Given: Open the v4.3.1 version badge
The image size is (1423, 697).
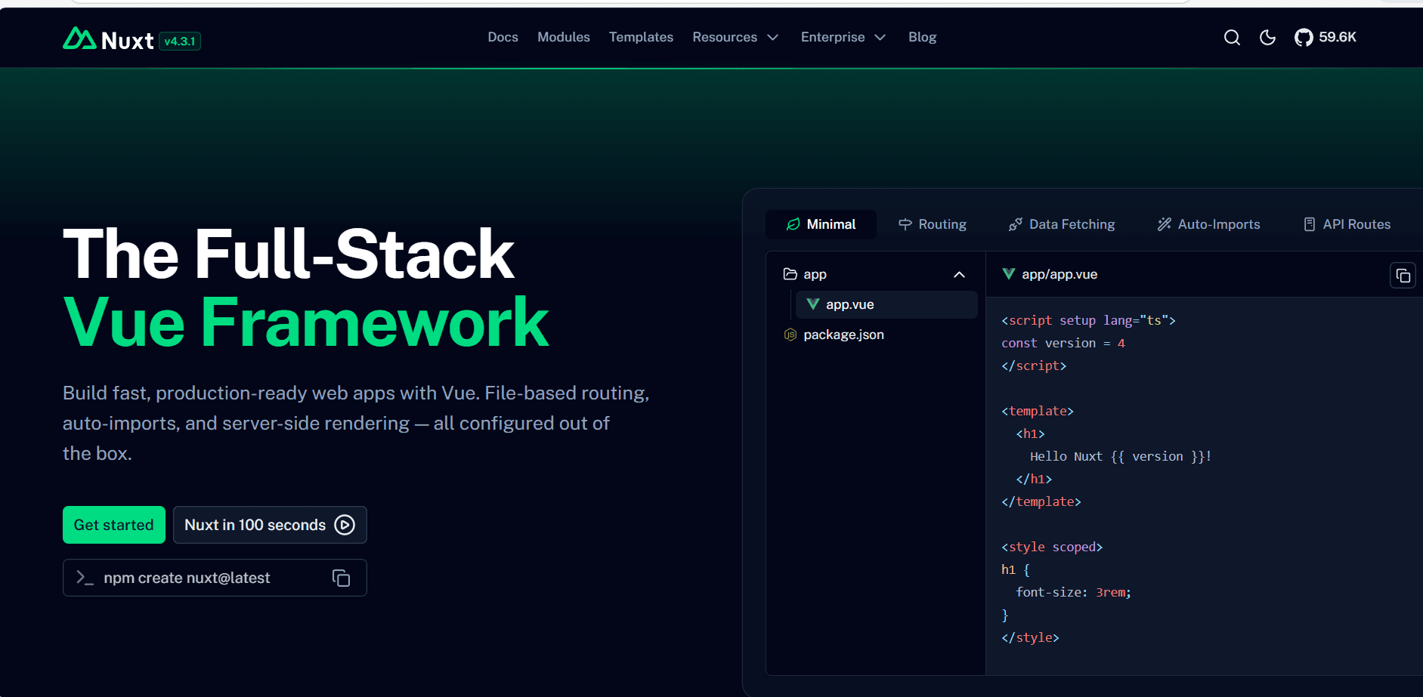Looking at the screenshot, I should coord(180,42).
